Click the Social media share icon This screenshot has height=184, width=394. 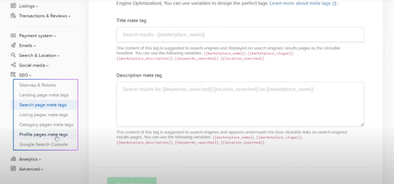pos(13,65)
